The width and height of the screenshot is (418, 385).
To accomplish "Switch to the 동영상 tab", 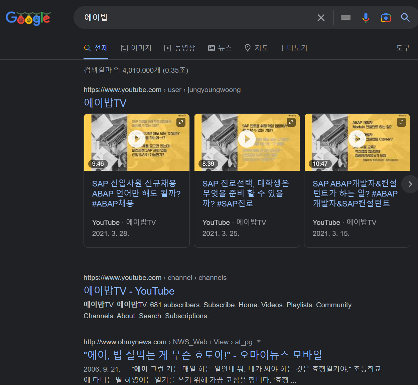I will click(180, 48).
